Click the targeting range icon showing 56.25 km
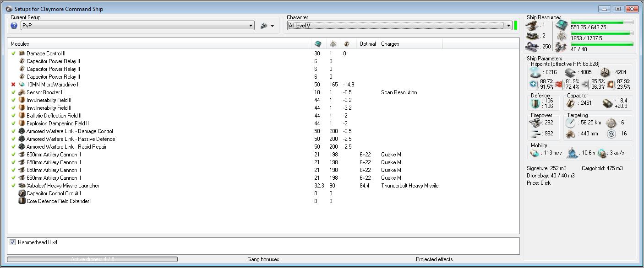The image size is (644, 268). point(571,123)
